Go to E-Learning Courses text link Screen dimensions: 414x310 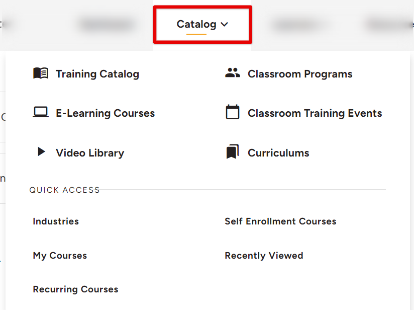pyautogui.click(x=106, y=113)
